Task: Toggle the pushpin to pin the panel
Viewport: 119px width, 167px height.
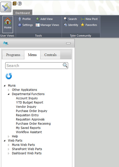Action: [x=5, y=43]
